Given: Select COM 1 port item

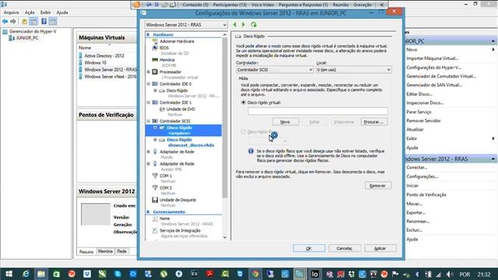Looking at the screenshot, I should coord(166,176).
